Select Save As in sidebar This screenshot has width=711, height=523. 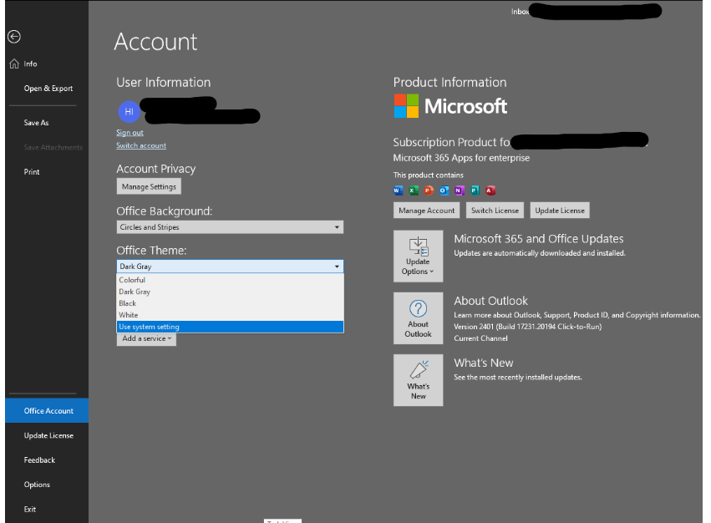[47, 123]
